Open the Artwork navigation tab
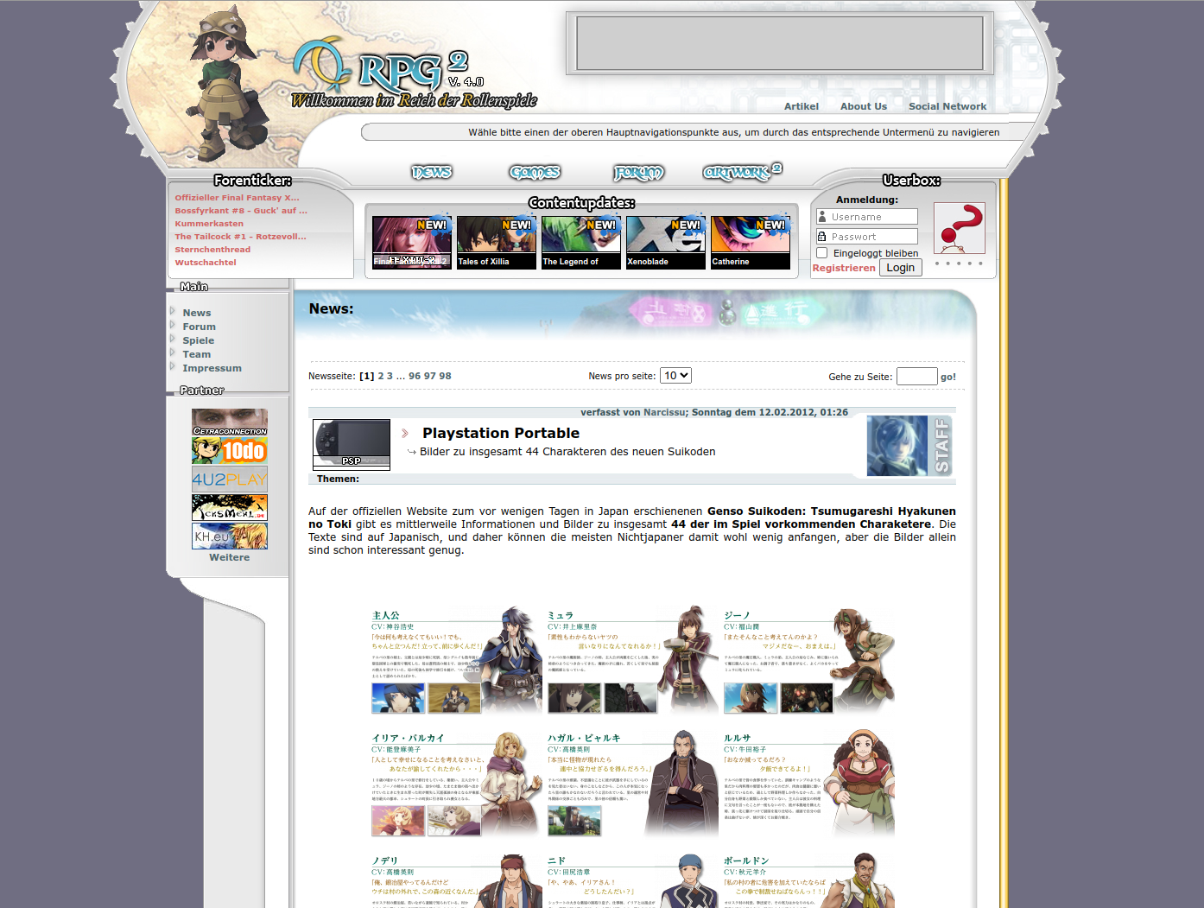1204x908 pixels. point(741,173)
